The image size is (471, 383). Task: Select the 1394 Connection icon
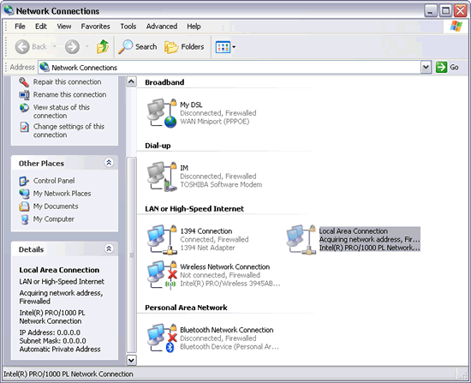point(162,240)
